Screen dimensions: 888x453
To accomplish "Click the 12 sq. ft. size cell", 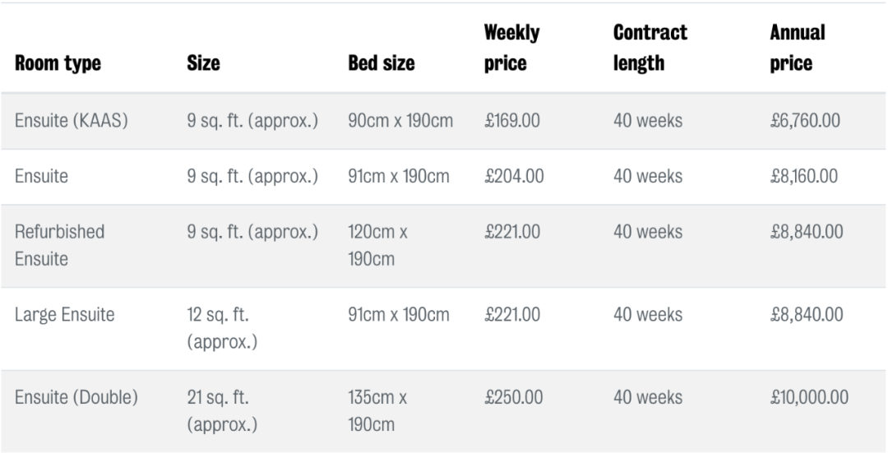I will [218, 328].
